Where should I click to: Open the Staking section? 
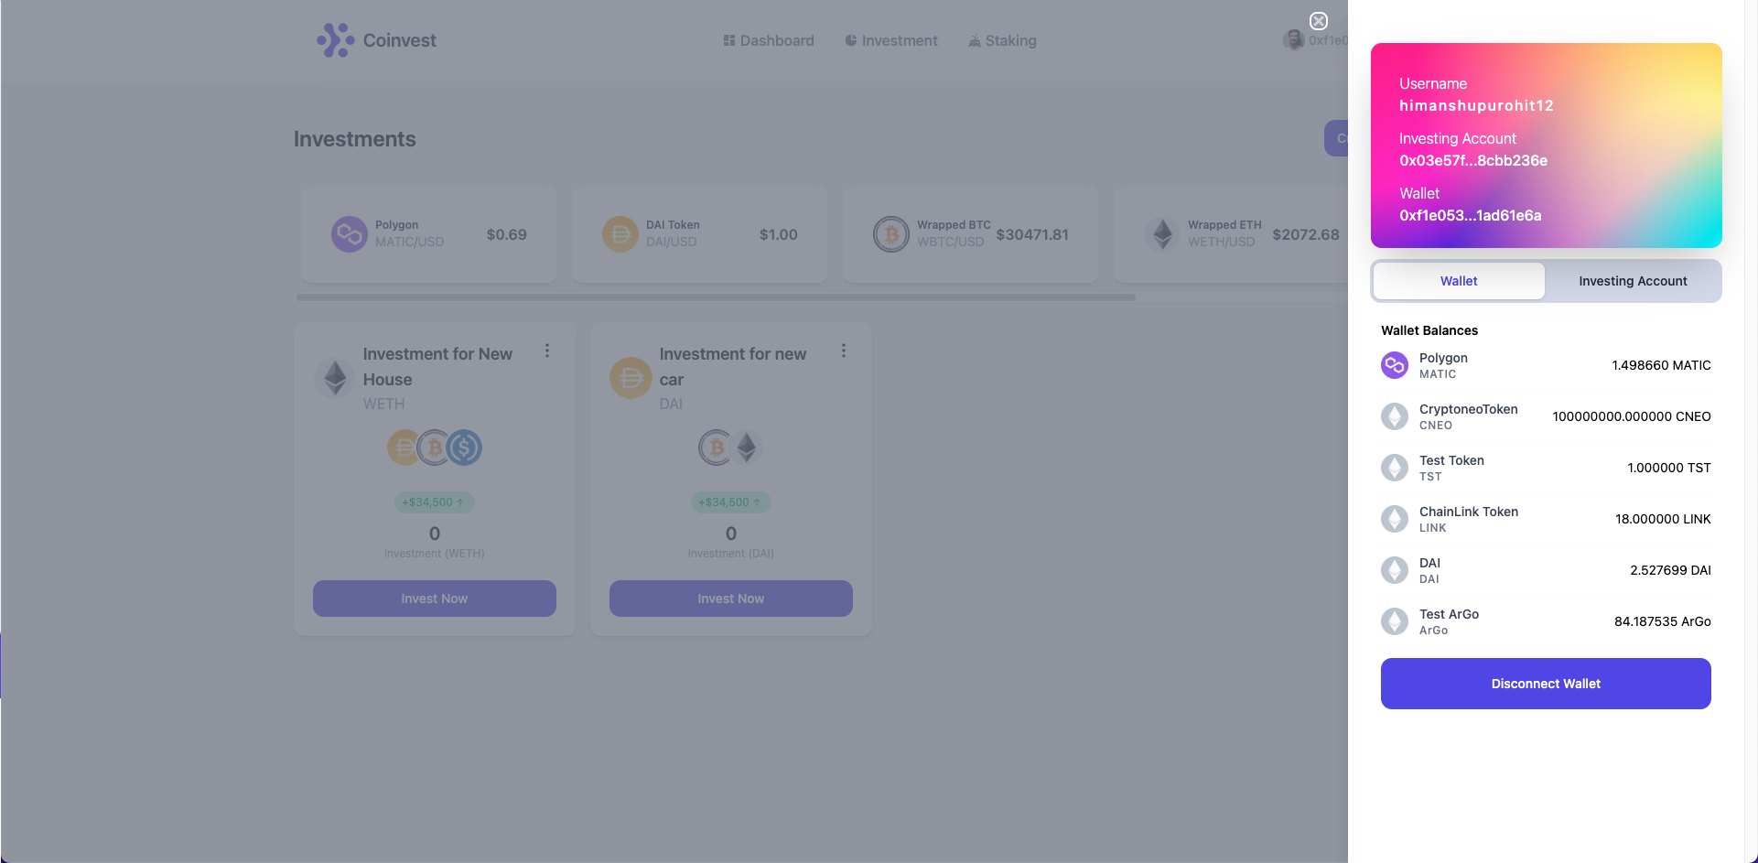pyautogui.click(x=1001, y=40)
